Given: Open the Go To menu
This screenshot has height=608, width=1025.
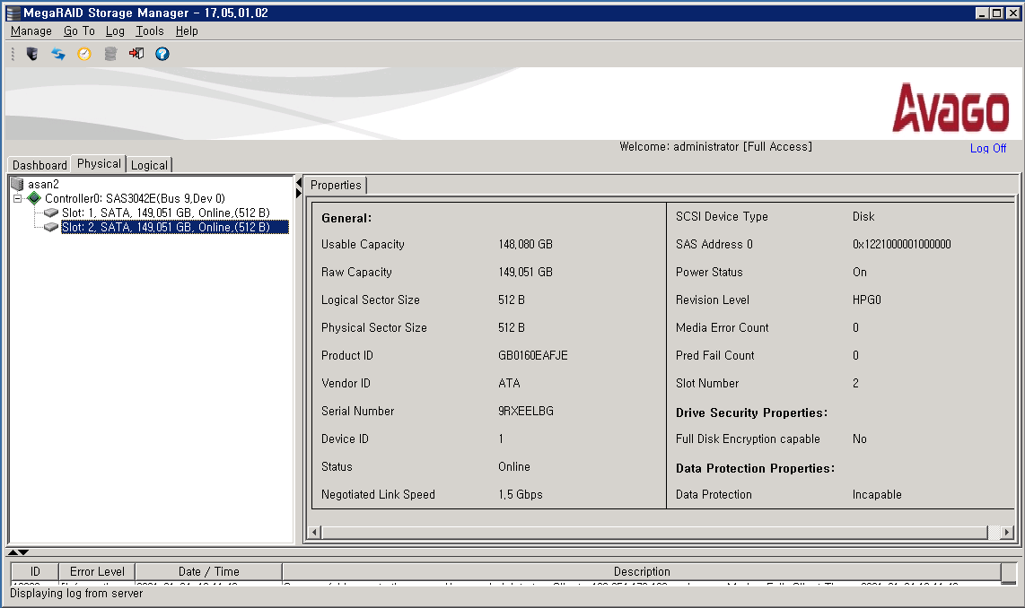Looking at the screenshot, I should [x=79, y=30].
